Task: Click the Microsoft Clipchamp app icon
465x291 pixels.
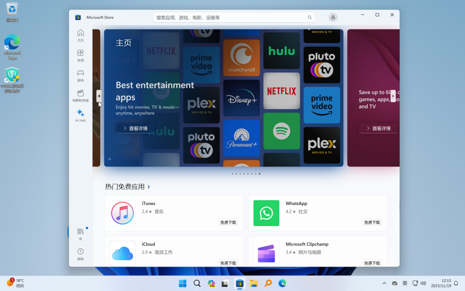Action: point(266,254)
